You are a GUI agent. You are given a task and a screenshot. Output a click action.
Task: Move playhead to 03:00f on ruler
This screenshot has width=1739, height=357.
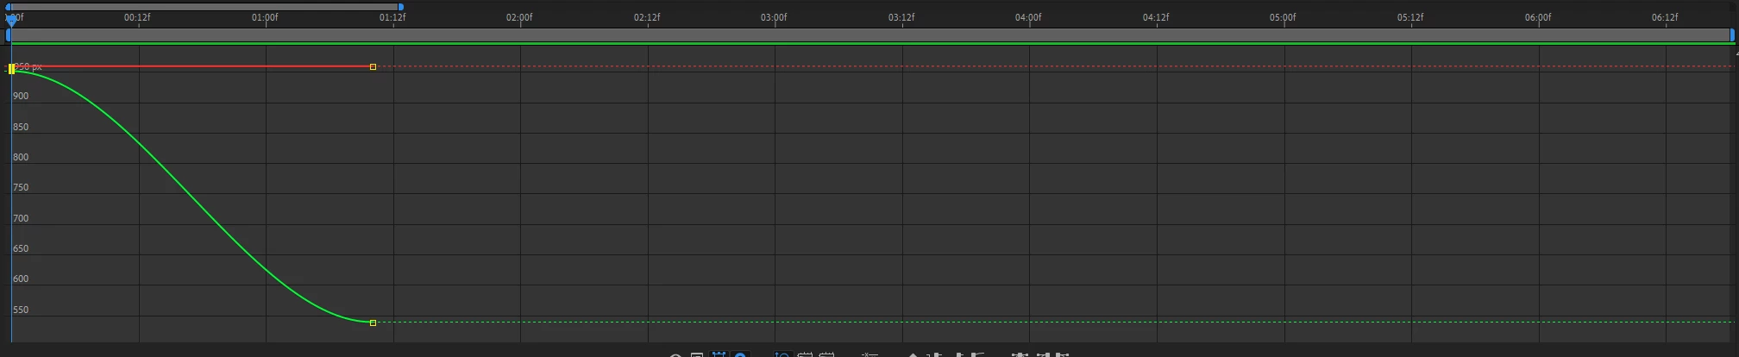[x=774, y=17]
